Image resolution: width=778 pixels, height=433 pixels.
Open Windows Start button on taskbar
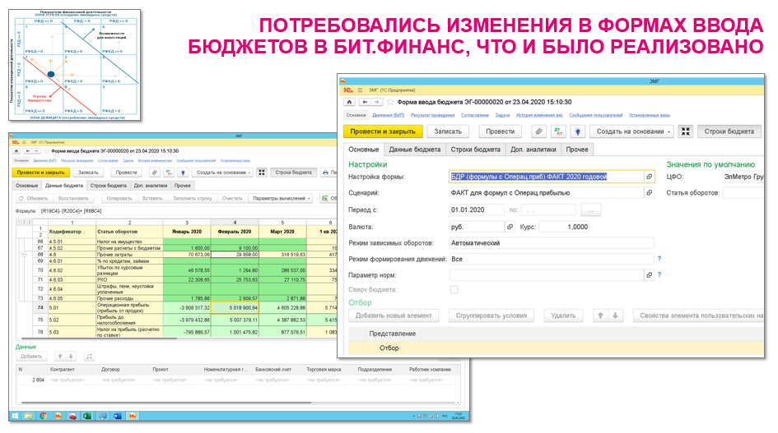click(x=14, y=416)
